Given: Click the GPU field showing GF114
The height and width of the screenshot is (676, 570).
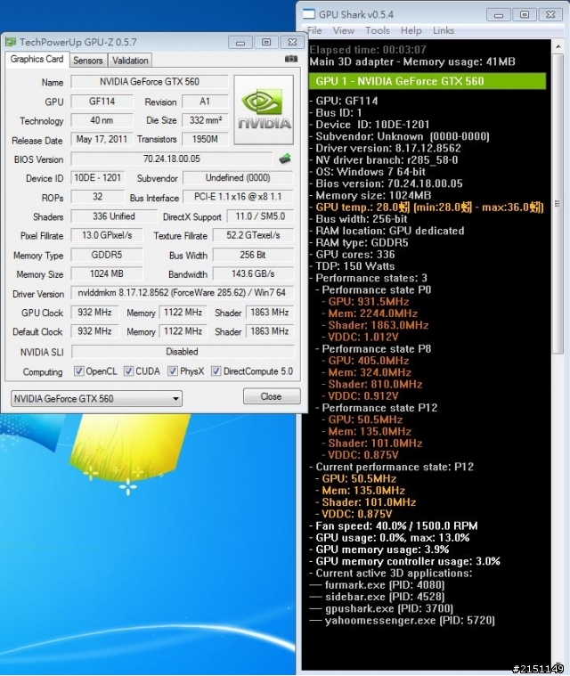Looking at the screenshot, I should click(x=102, y=102).
